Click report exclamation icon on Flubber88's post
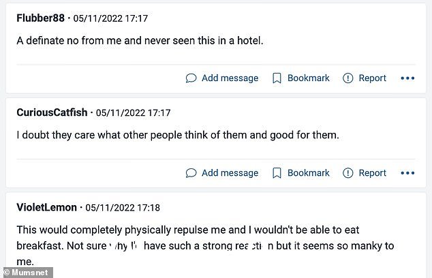Viewport: 432px width, 278px height. pos(348,78)
